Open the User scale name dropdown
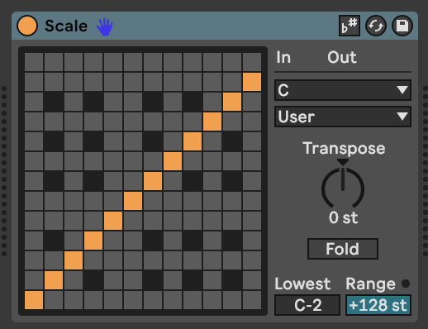Viewport: 428px width, 329px height. [343, 117]
